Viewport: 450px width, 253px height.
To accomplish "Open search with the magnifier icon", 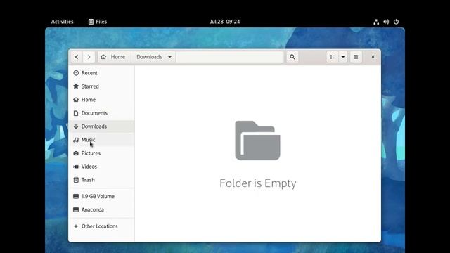I will [x=292, y=57].
